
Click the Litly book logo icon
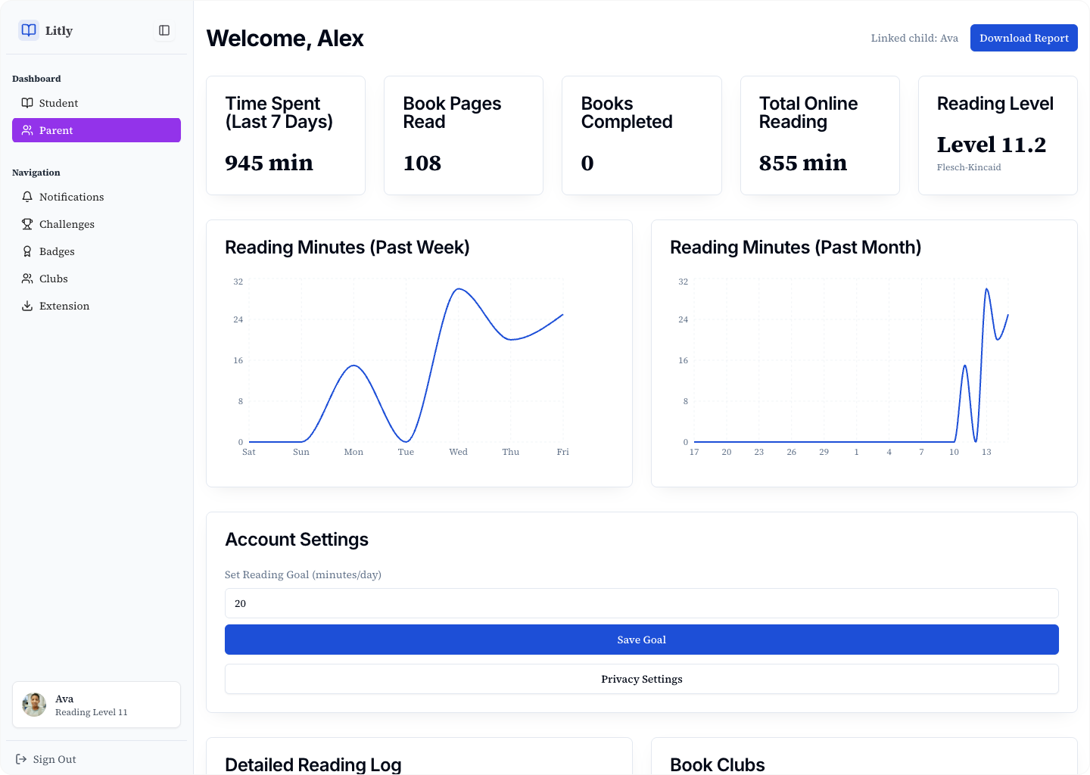(29, 30)
